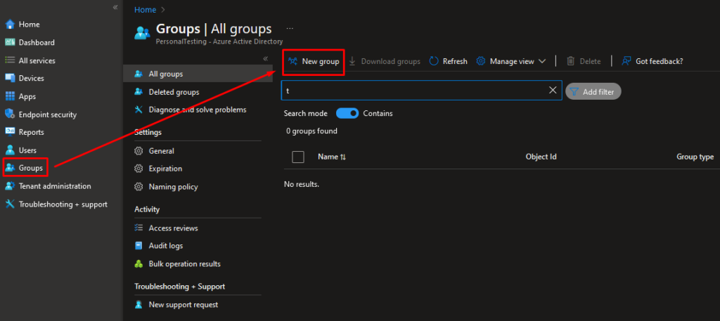Click the Object Id column header
The image size is (720, 321).
pyautogui.click(x=541, y=157)
